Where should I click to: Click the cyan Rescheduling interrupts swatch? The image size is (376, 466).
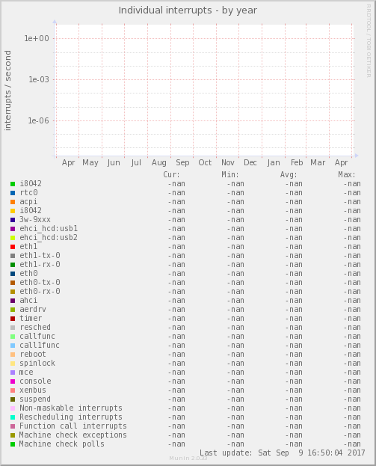click(13, 417)
